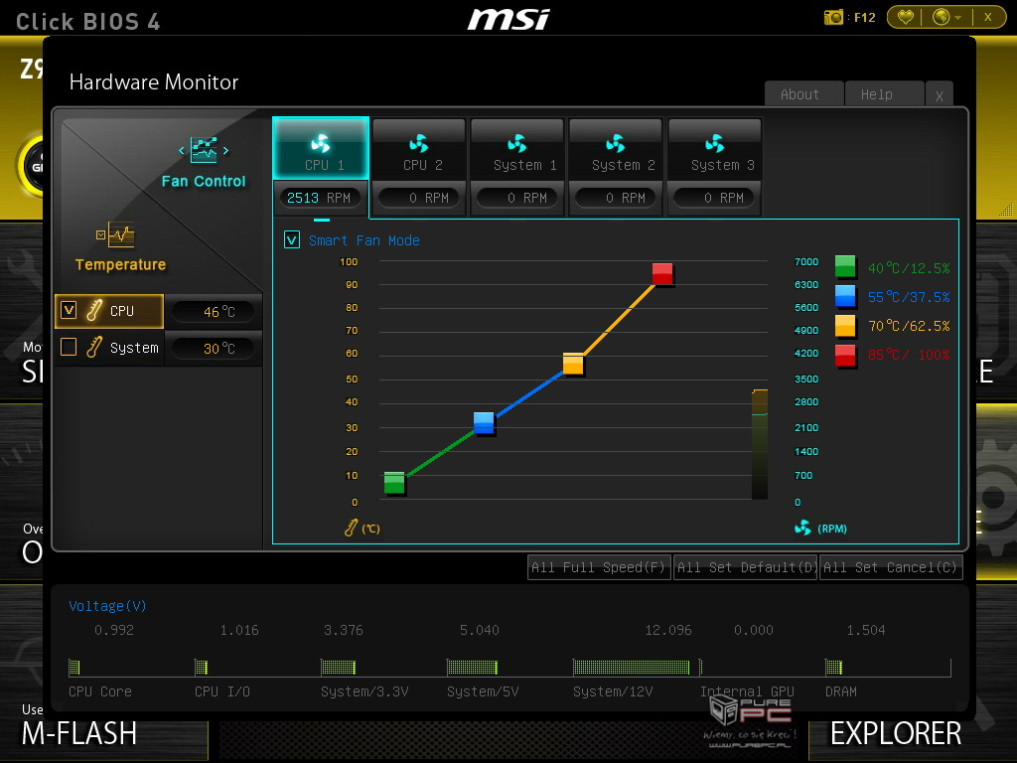Click the fan speed level gauge bar
1017x763 pixels.
[760, 444]
